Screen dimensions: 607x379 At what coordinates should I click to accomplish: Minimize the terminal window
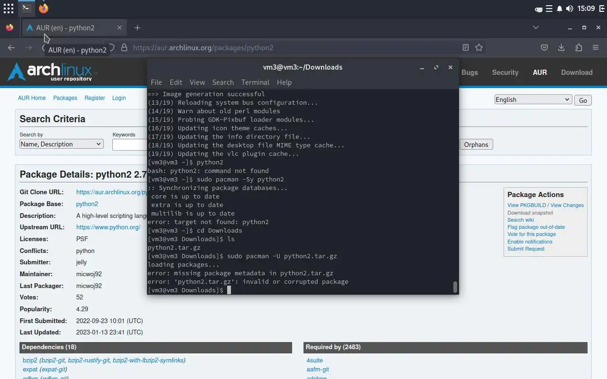(x=422, y=67)
